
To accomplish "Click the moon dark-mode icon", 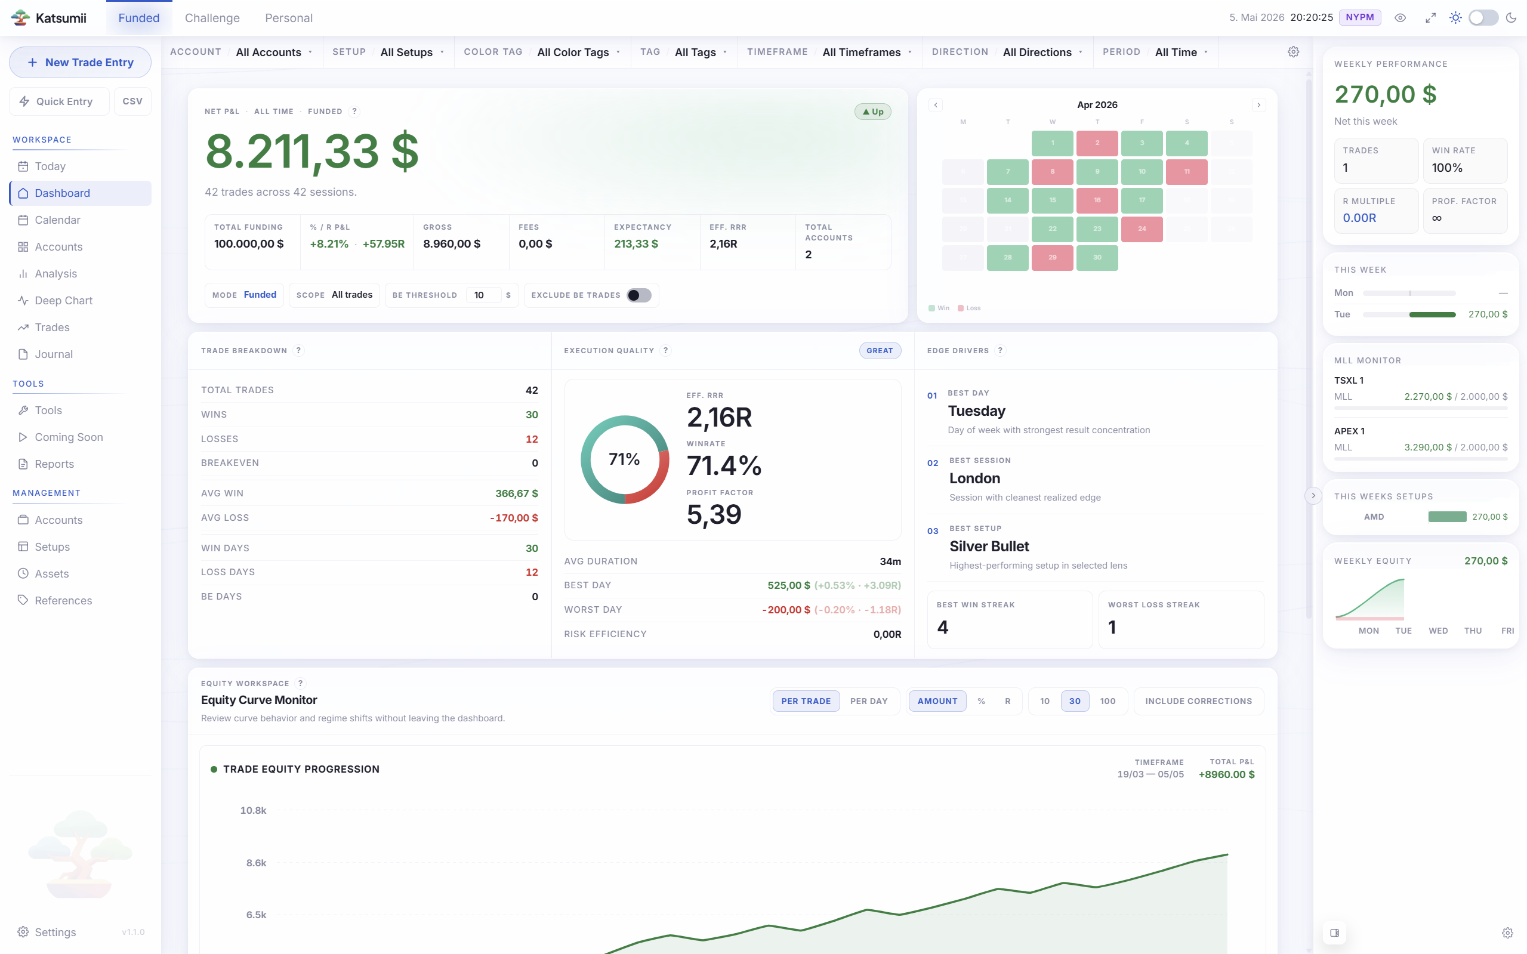I will (1511, 18).
